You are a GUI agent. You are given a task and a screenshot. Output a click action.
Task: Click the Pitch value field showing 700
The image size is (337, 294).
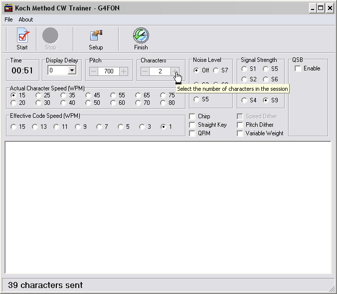pos(109,71)
